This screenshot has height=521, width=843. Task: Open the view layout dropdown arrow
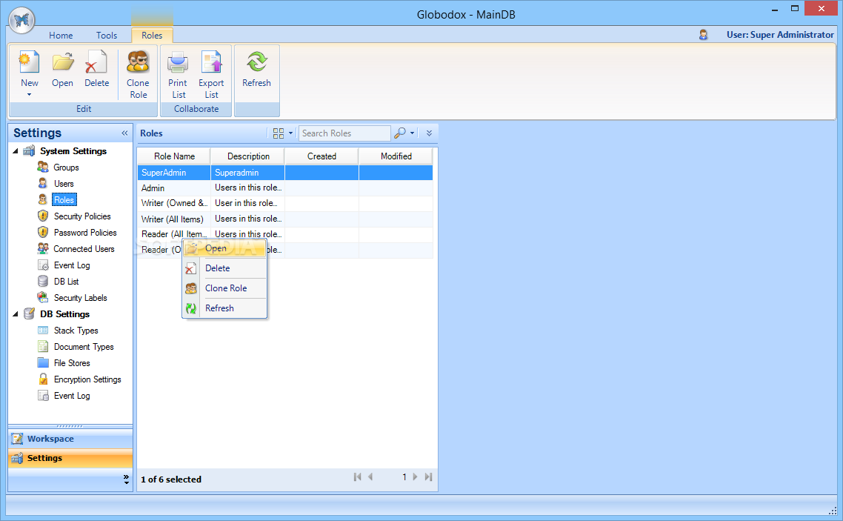[291, 133]
